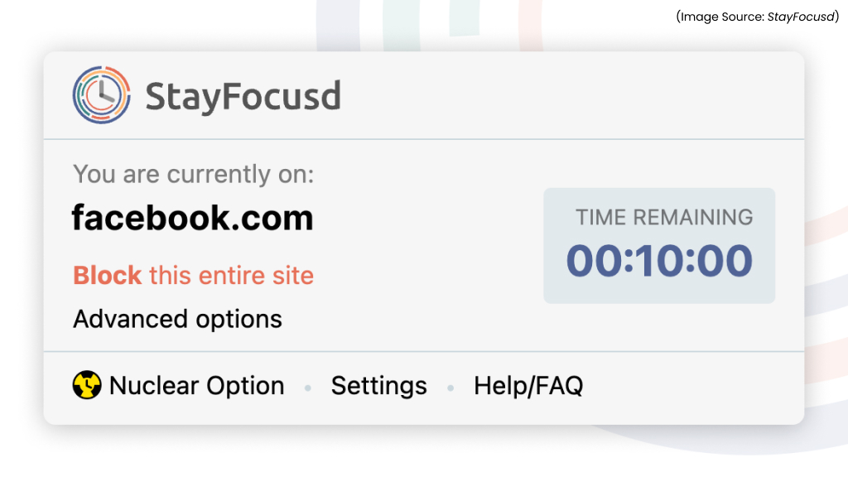
Task: Open Settings from the bottom bar
Action: pos(378,385)
